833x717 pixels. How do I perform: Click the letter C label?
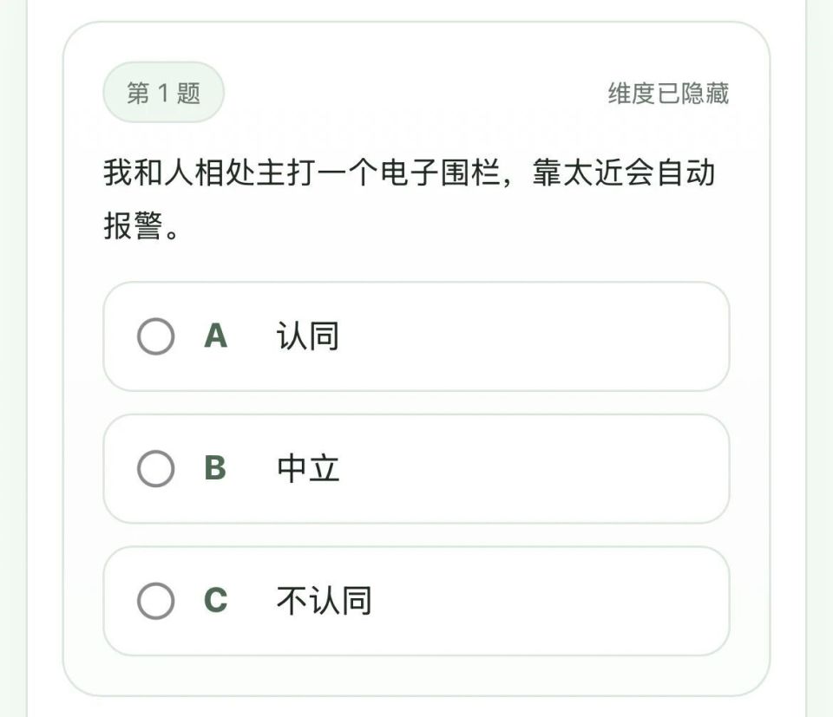[x=217, y=598]
